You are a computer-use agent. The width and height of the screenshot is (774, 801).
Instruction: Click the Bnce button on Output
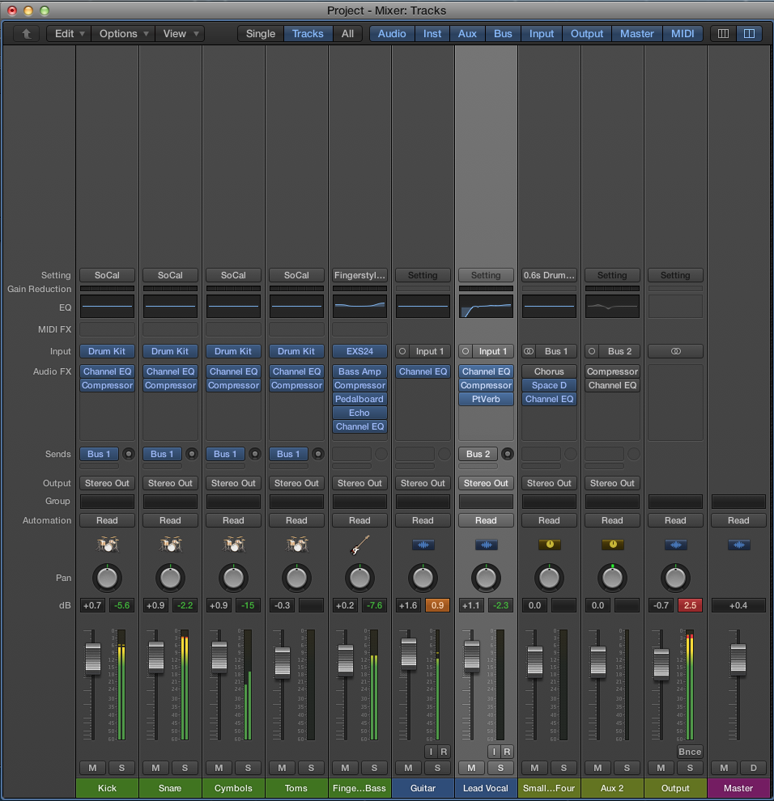690,752
